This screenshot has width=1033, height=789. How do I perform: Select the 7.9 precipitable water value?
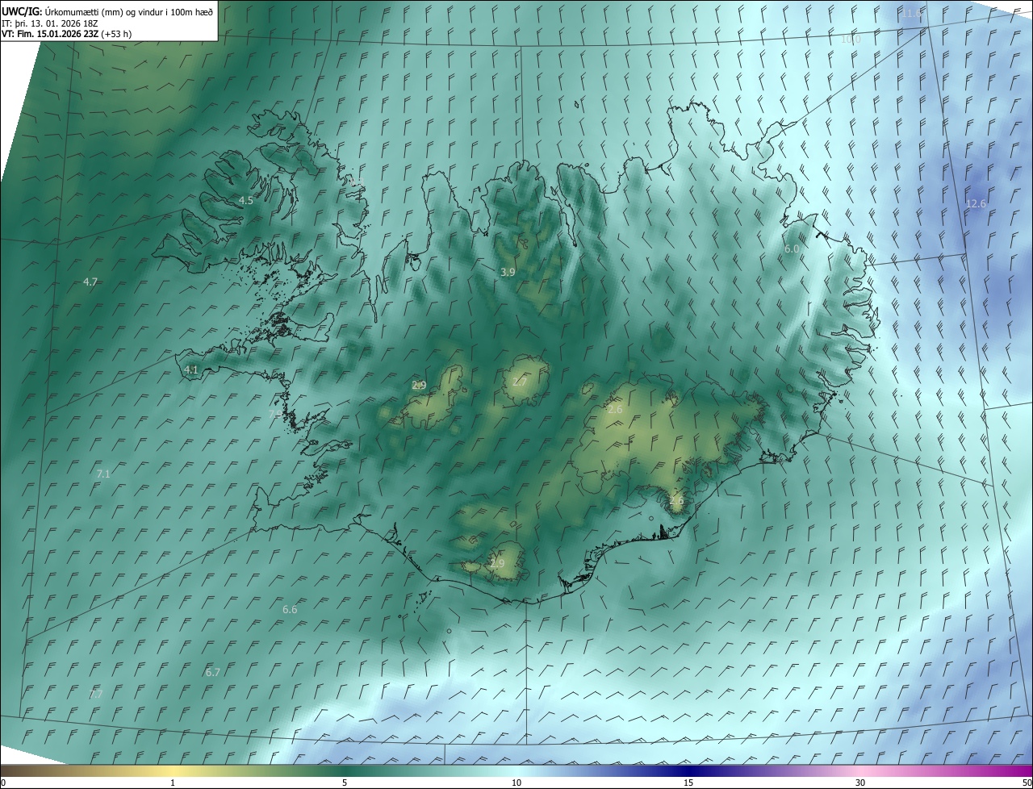(x=275, y=414)
